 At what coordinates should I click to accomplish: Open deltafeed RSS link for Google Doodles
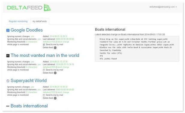point(49,42)
